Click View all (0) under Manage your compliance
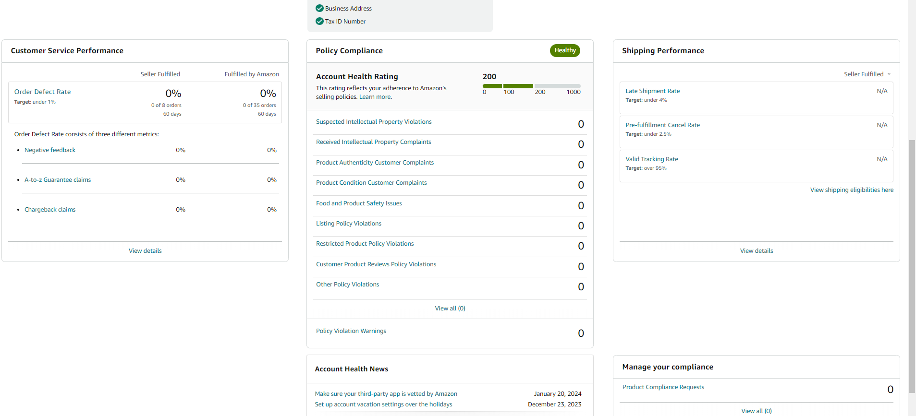Viewport: 916px width, 416px height. (757, 411)
